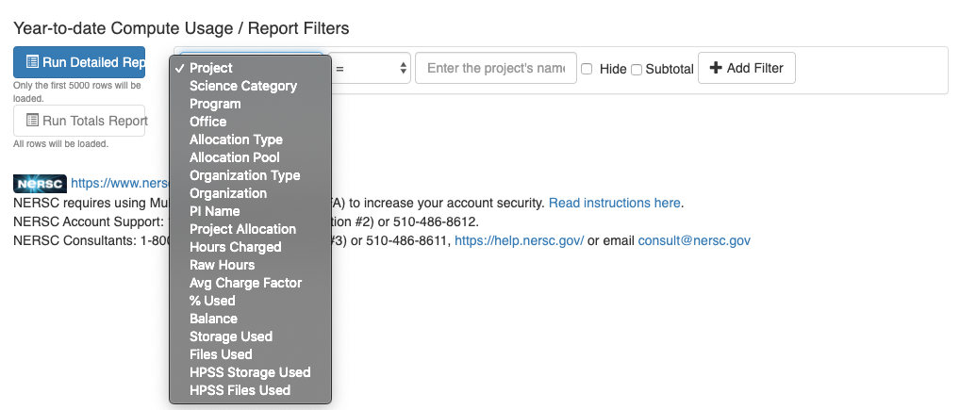Viewport: 960px width, 410px height.
Task: Select the % Used option
Action: tap(212, 301)
